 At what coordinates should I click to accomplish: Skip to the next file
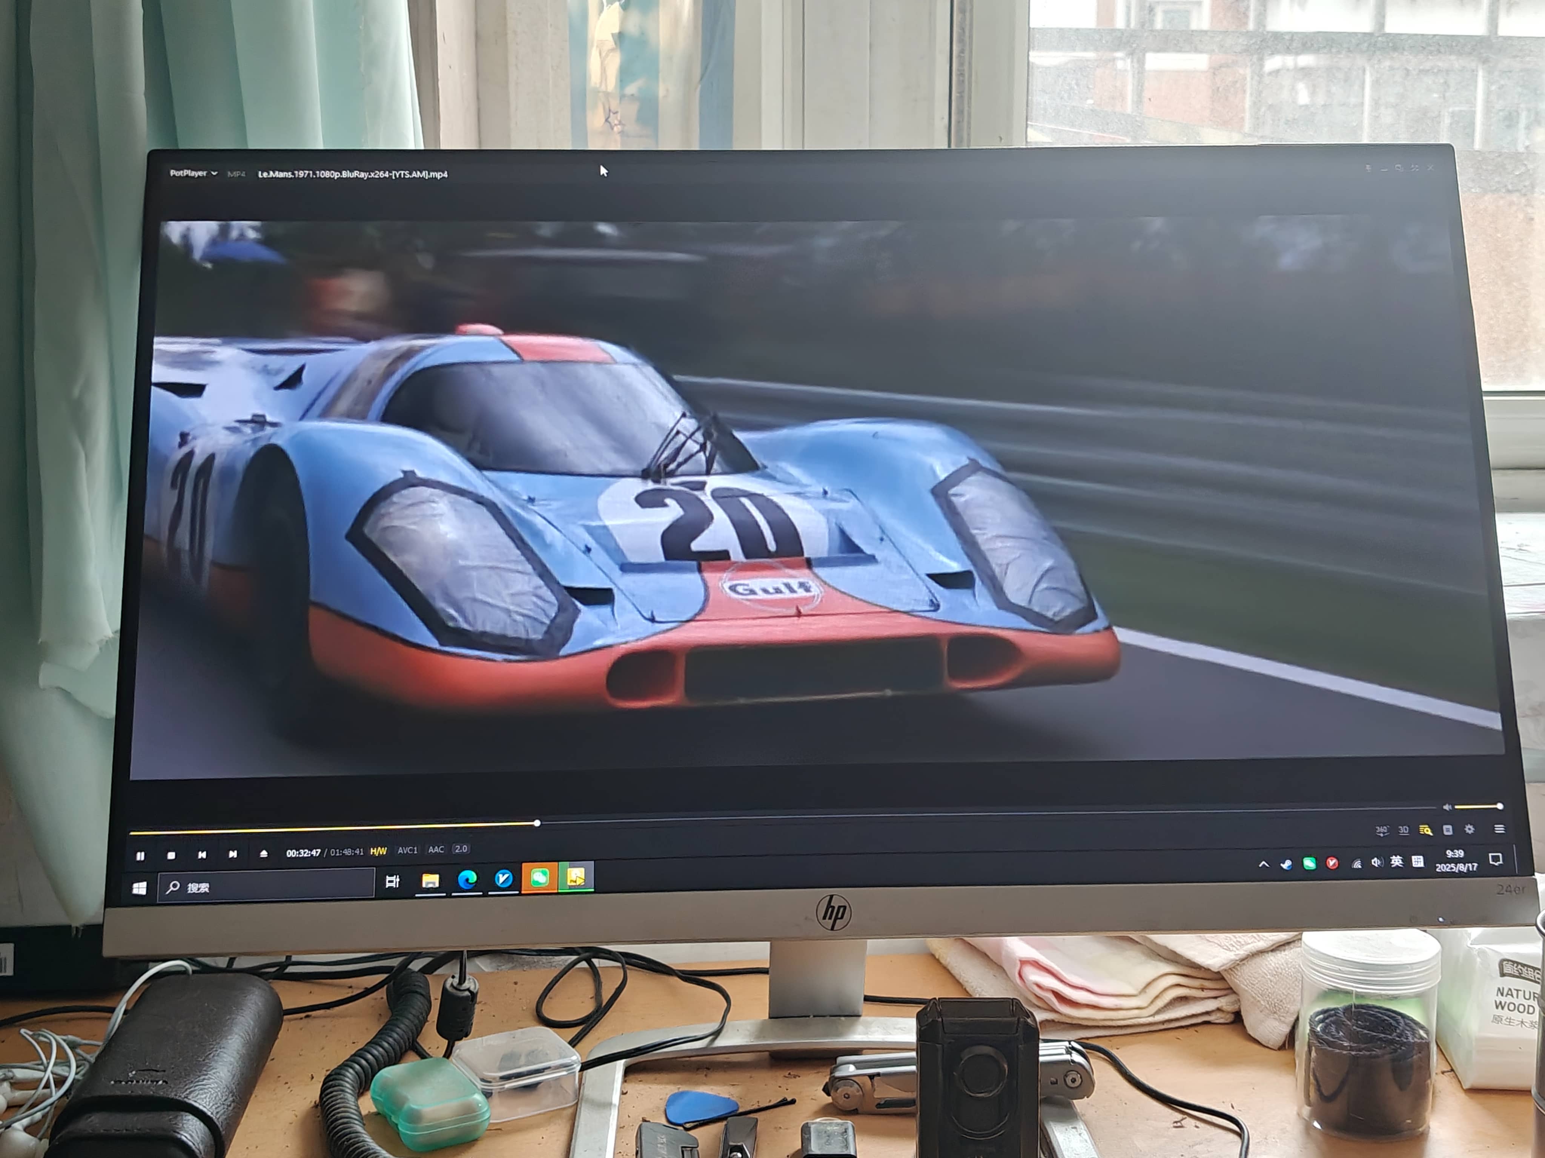(233, 855)
